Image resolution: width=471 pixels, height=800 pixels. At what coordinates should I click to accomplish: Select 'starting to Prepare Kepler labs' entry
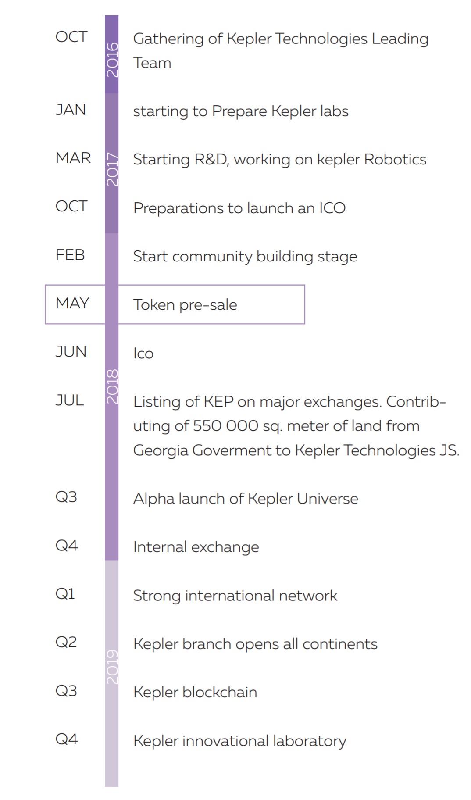(x=240, y=111)
